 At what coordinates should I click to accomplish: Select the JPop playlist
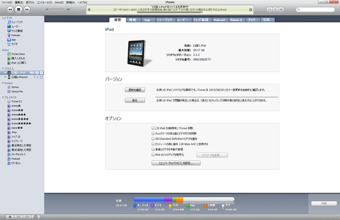(x=12, y=132)
